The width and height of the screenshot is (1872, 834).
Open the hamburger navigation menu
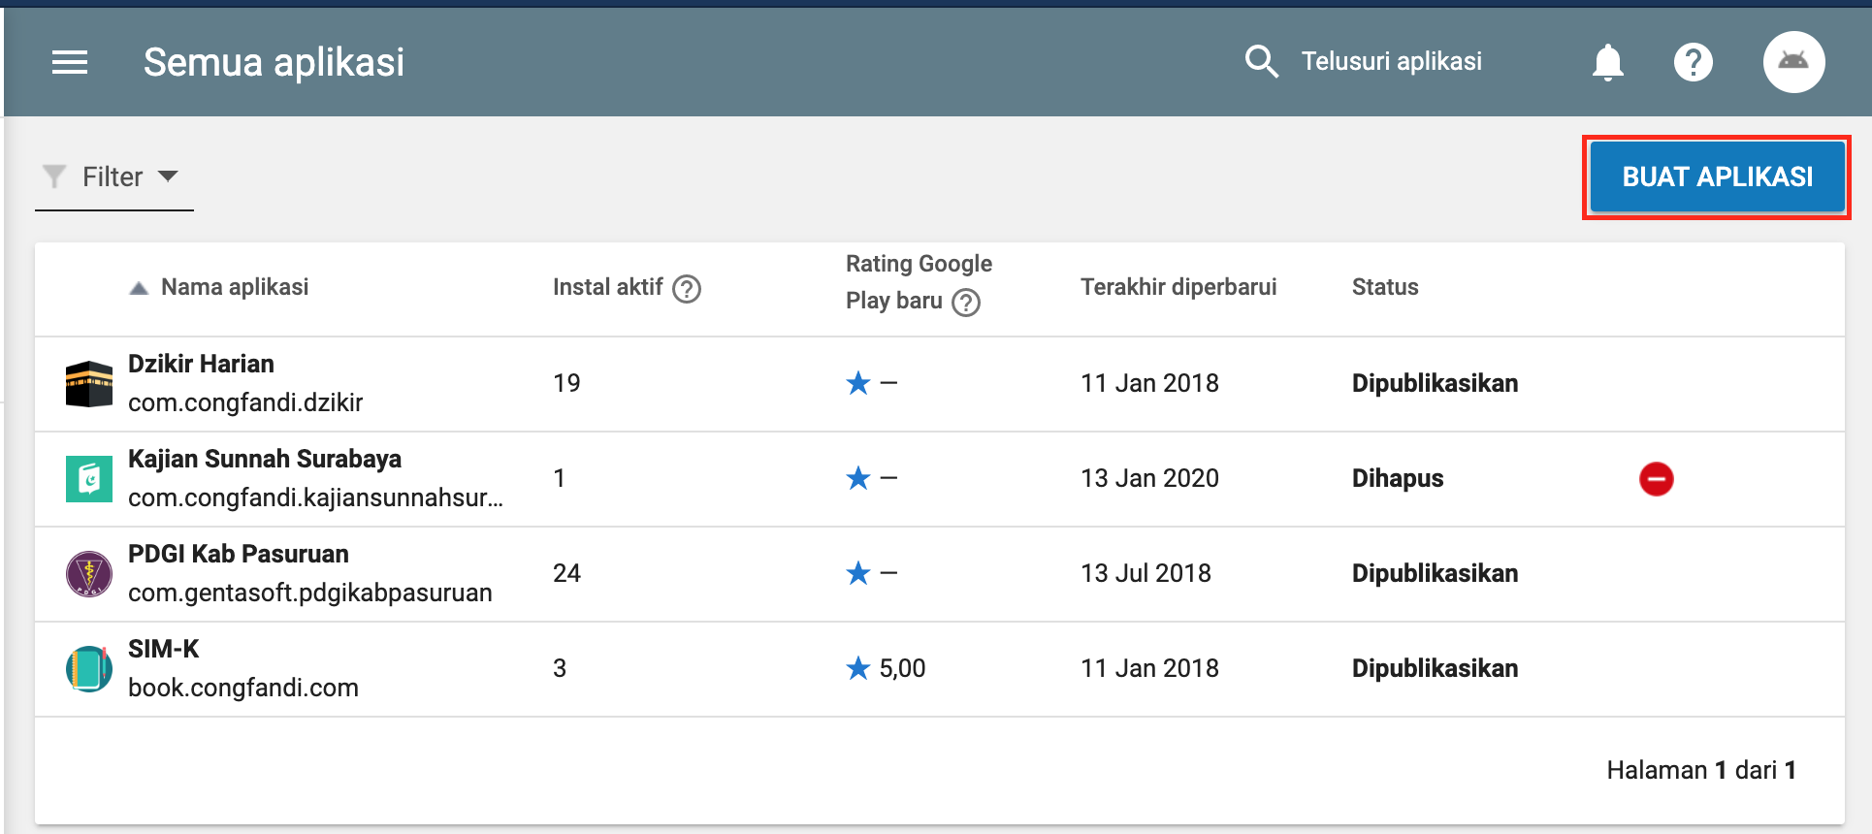click(x=70, y=63)
